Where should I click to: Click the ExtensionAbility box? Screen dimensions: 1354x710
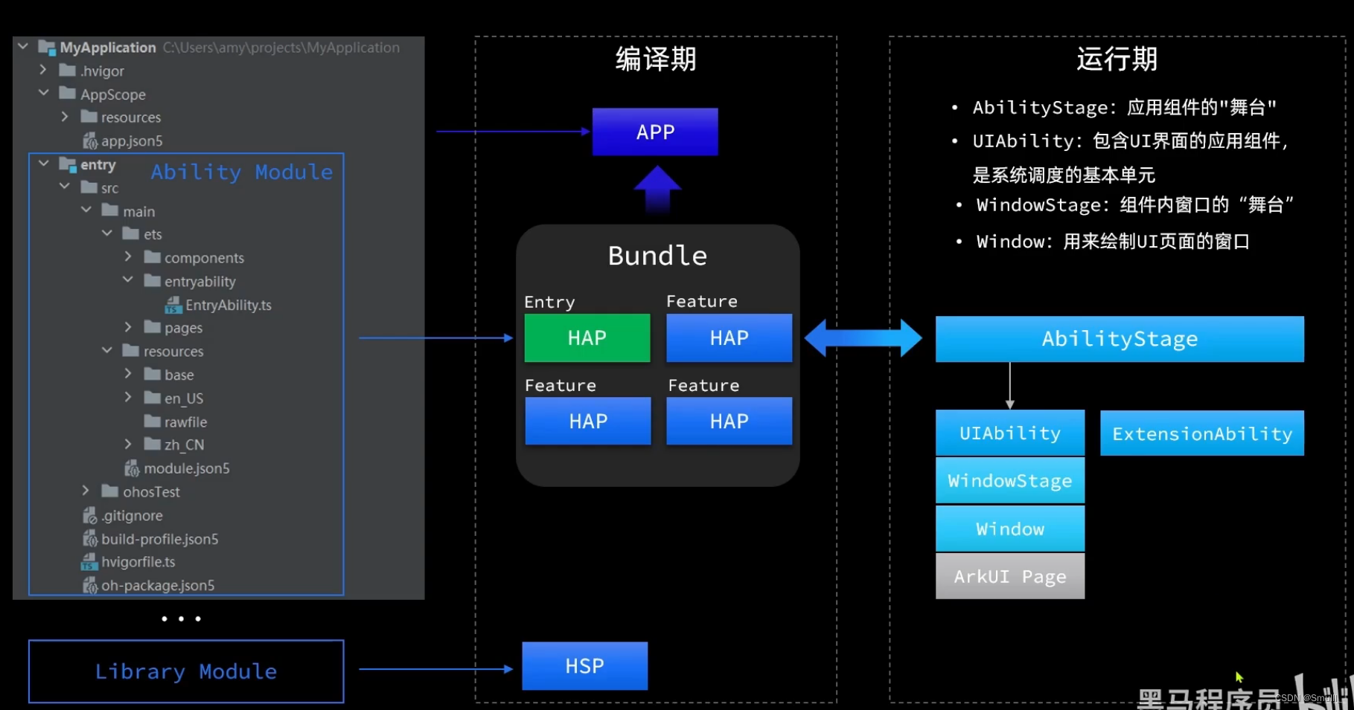tap(1202, 433)
